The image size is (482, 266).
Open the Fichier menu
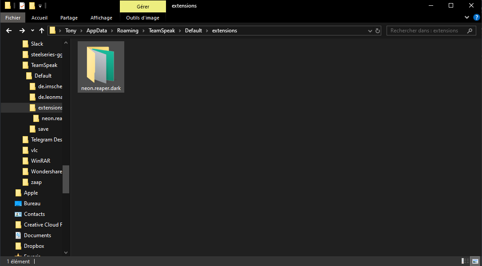point(13,18)
